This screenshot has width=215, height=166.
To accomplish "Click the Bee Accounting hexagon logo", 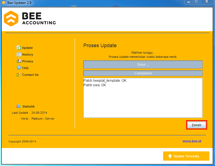I will pyautogui.click(x=11, y=19).
